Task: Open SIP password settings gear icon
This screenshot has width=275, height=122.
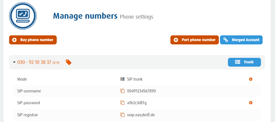Action: [251, 103]
